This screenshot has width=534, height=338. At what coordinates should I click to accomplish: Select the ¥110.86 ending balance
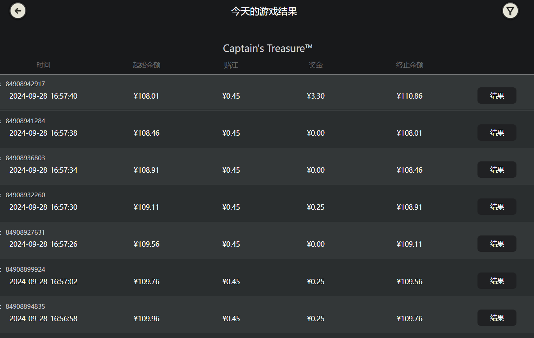click(x=410, y=96)
